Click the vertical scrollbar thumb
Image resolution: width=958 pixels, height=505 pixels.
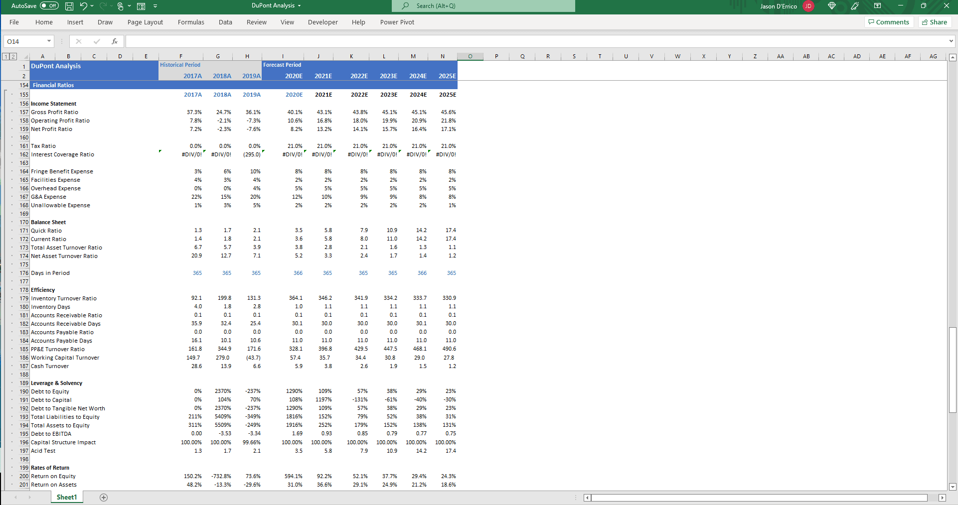tap(953, 370)
